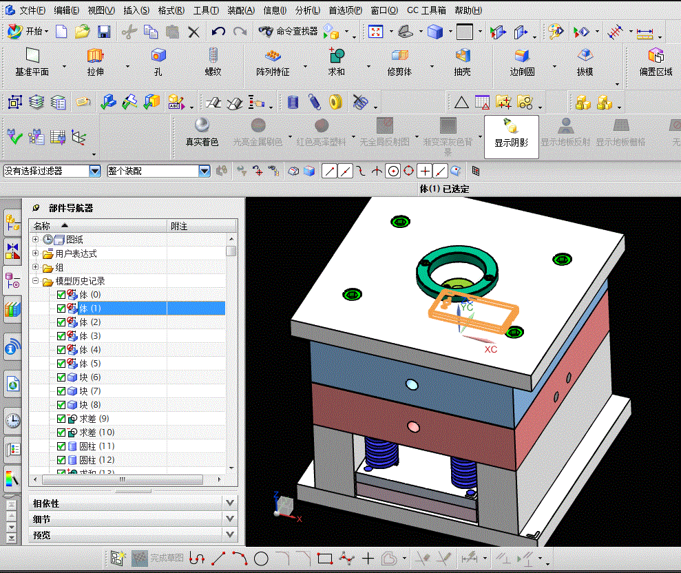Toggle the checkbox for 块 (6)
Viewport: 681px width, 573px height.
point(61,377)
